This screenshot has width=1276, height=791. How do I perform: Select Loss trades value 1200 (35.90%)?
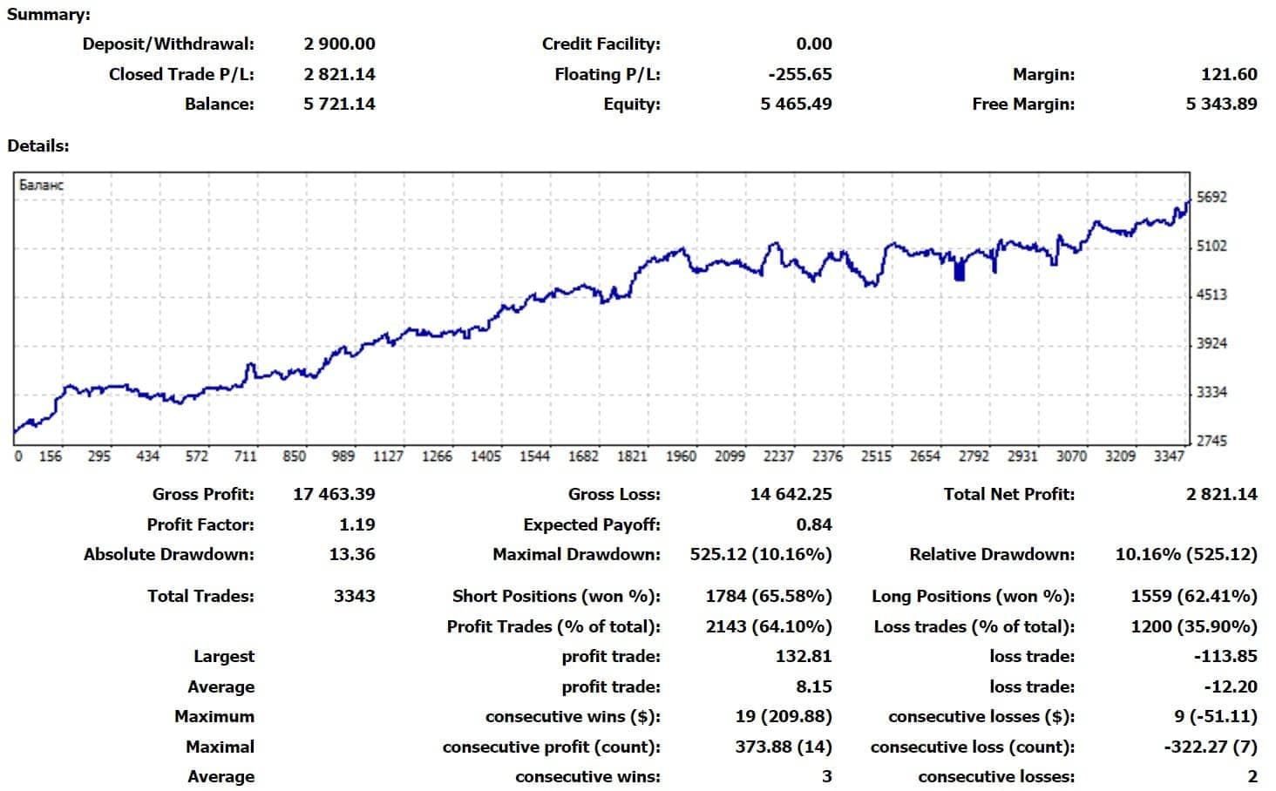point(1194,626)
